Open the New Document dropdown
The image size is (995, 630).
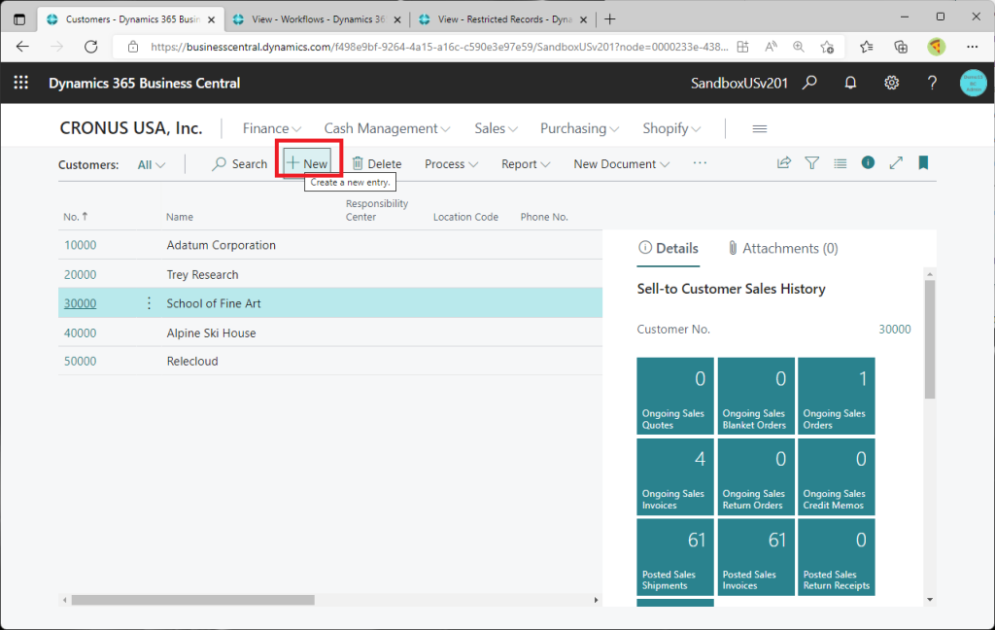pos(621,164)
